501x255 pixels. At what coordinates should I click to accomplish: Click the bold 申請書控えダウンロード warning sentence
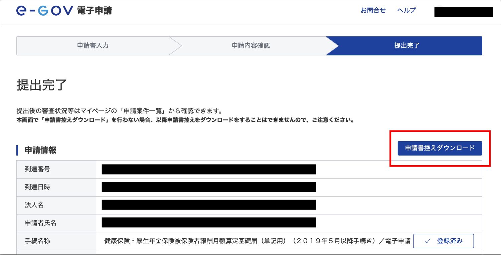(x=185, y=119)
